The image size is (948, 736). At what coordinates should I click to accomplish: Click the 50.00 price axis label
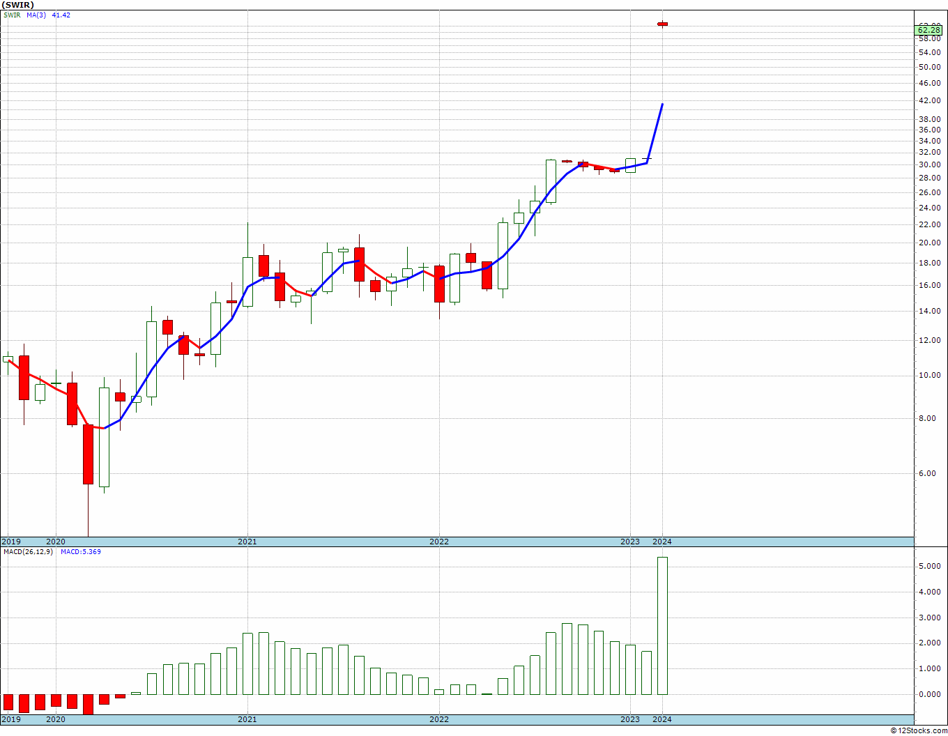click(x=929, y=68)
